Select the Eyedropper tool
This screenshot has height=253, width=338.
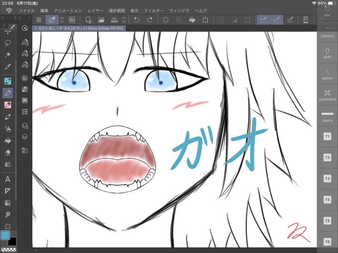pos(8,66)
